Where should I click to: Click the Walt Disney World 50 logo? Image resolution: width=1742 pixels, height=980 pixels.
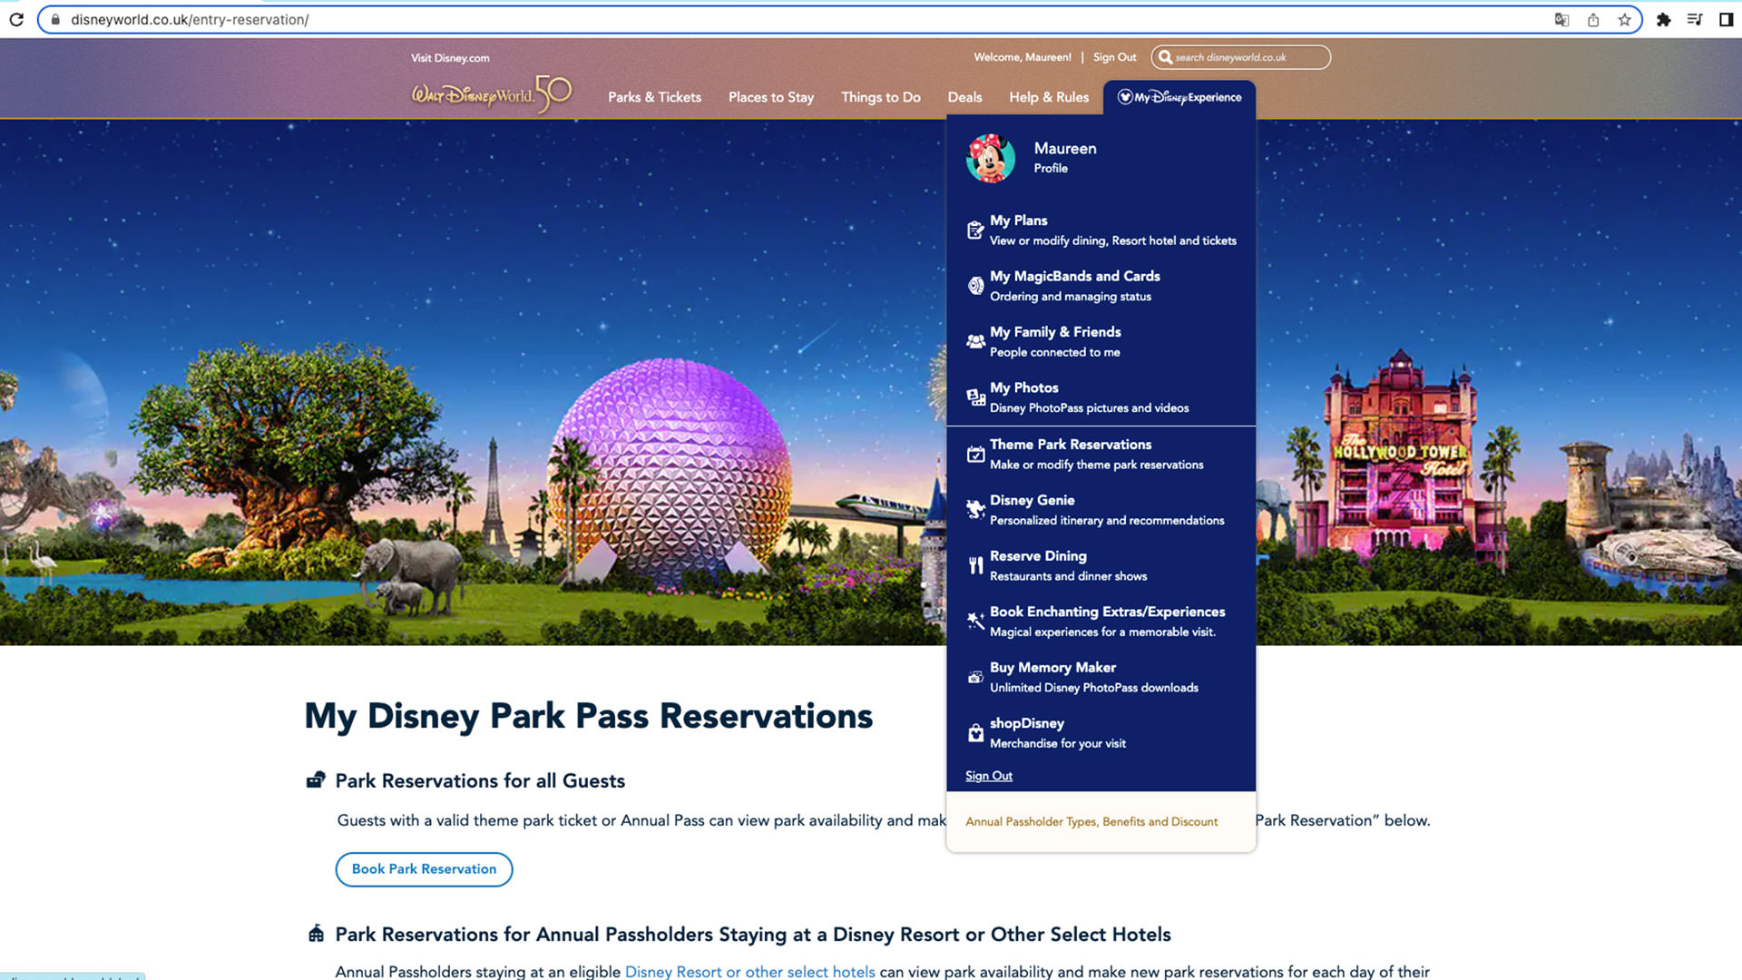tap(492, 94)
